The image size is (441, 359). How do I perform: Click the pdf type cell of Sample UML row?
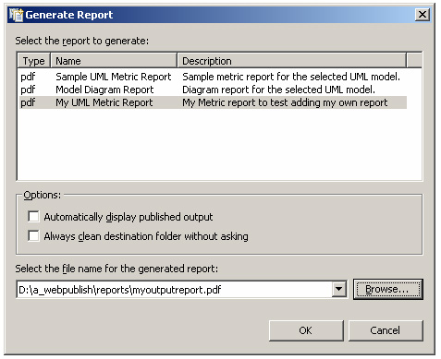pos(28,77)
